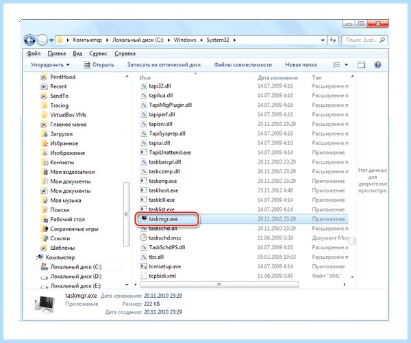Click the taskhost.exe file icon

[144, 190]
